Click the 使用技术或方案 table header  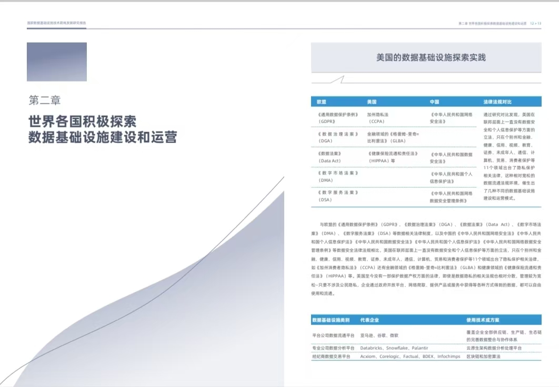click(x=483, y=320)
